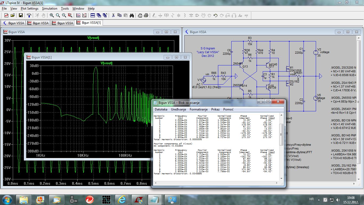Click the Print Setup icon
Image resolution: width=364 pixels, height=205 pixels.
click(140, 15)
